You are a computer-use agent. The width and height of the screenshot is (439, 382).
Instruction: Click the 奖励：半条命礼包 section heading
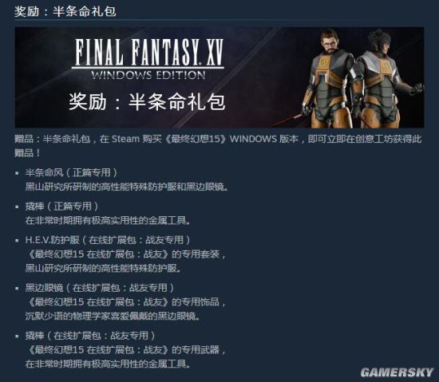pyautogui.click(x=65, y=11)
